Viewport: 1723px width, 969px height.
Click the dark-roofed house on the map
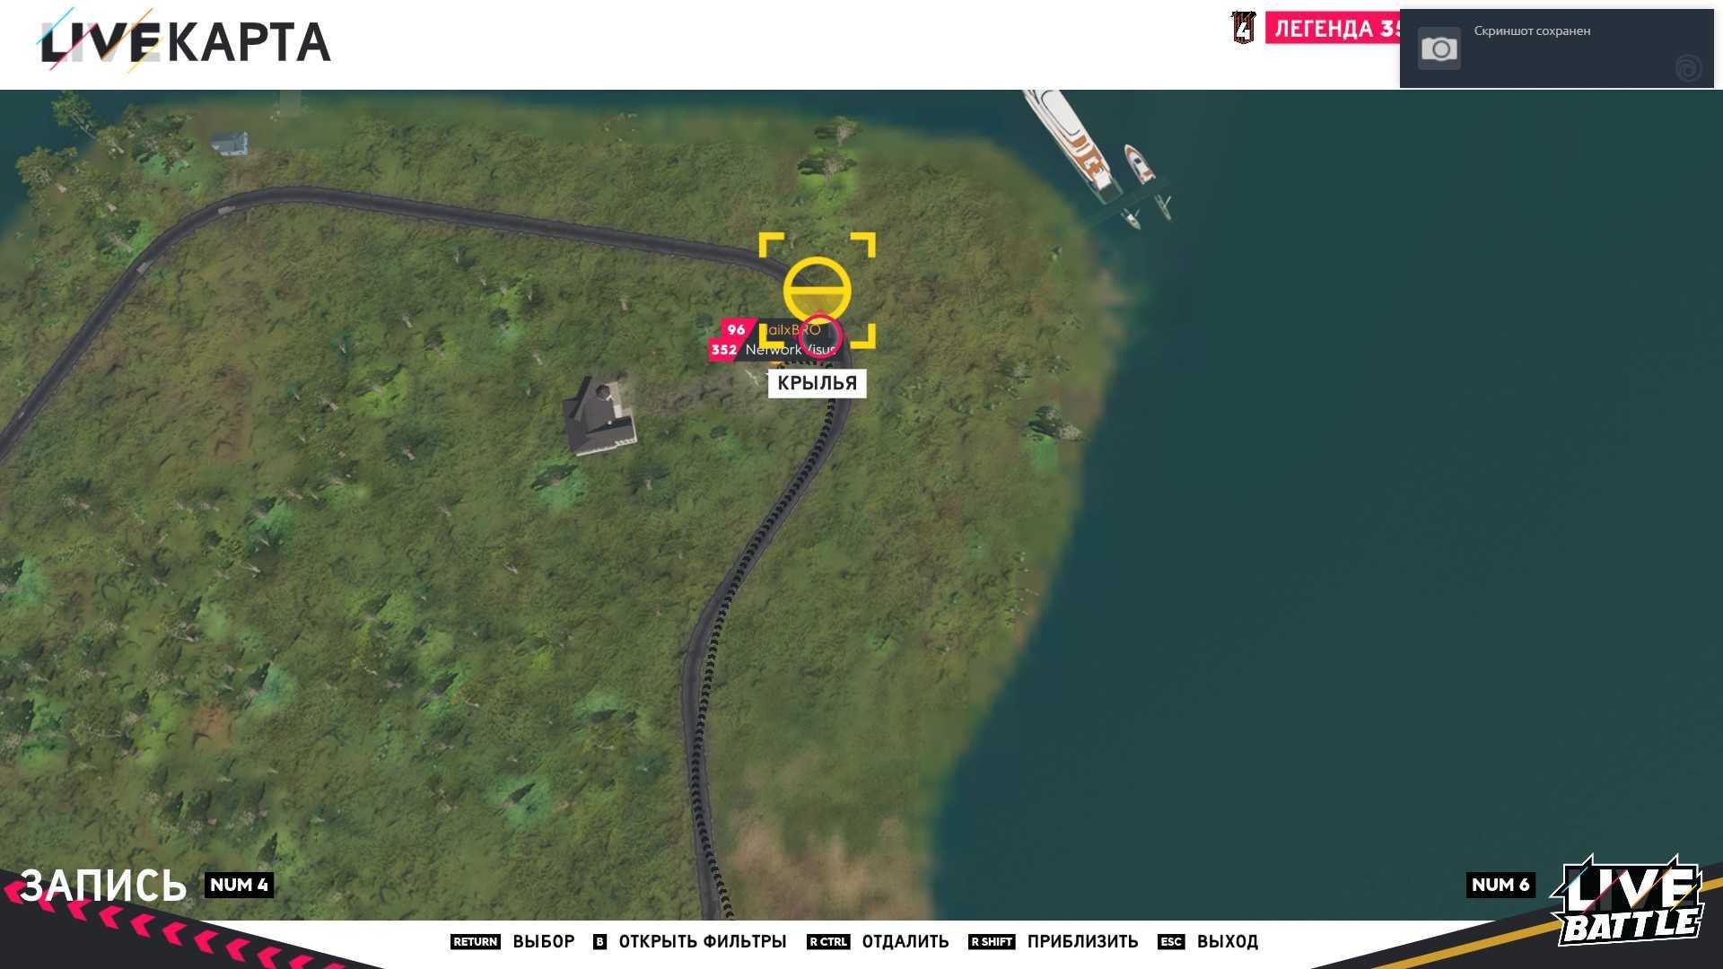click(x=598, y=417)
